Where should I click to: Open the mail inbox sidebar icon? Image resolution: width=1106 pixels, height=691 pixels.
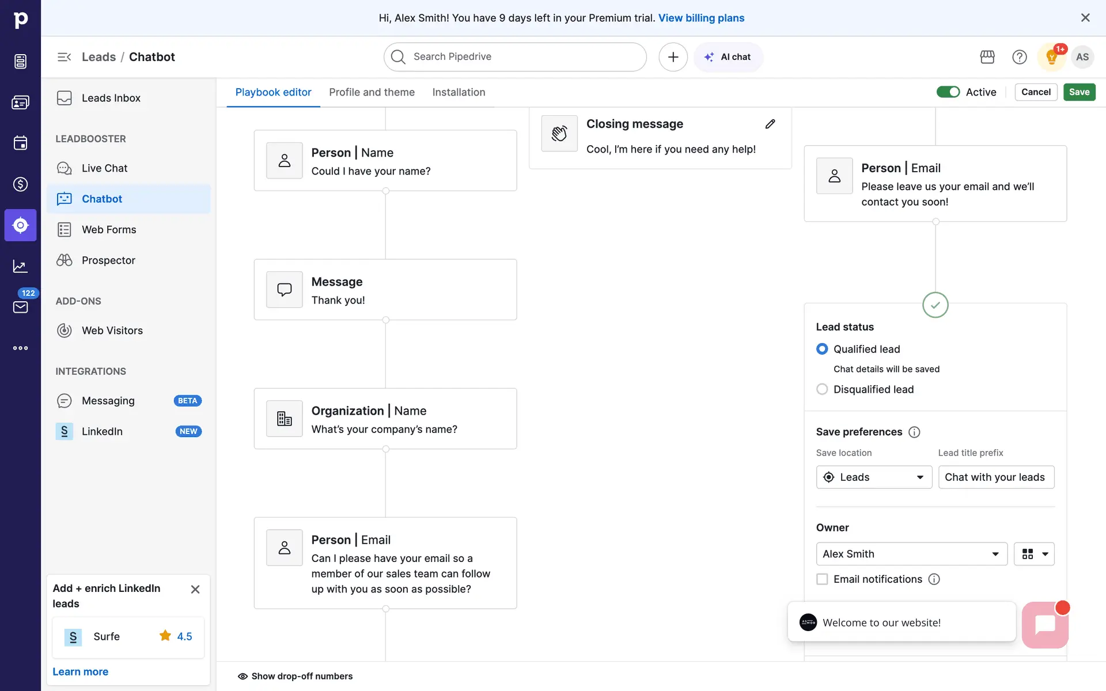pyautogui.click(x=20, y=307)
